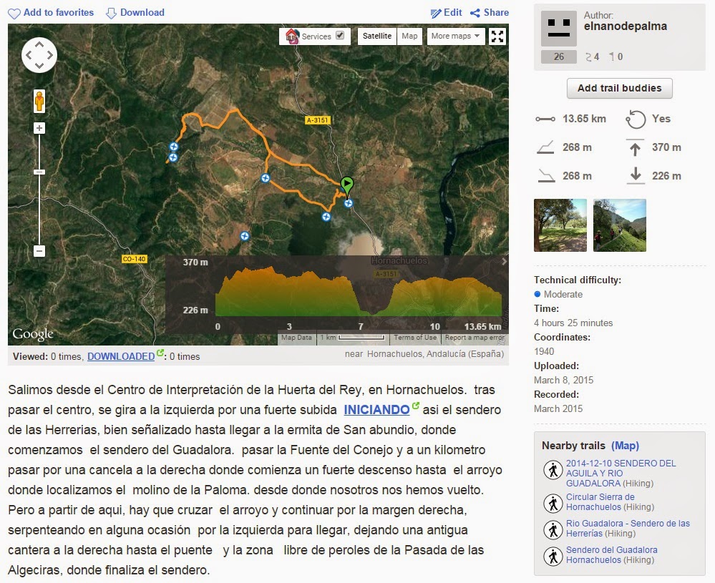Click the Edit link text

pyautogui.click(x=453, y=13)
